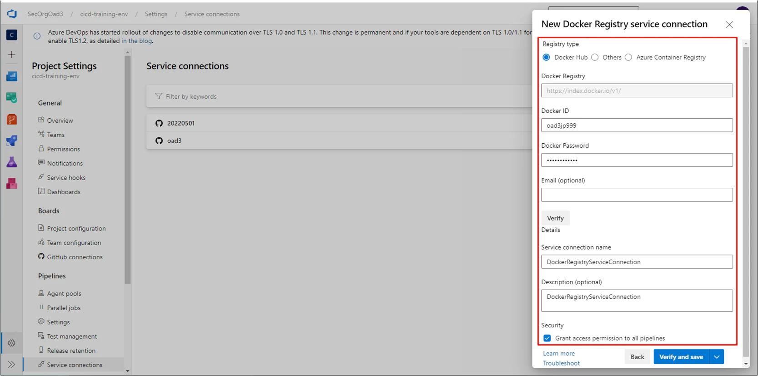758x376 pixels.
Task: Toggle Grant access permission to all pipelines
Action: (x=547, y=338)
